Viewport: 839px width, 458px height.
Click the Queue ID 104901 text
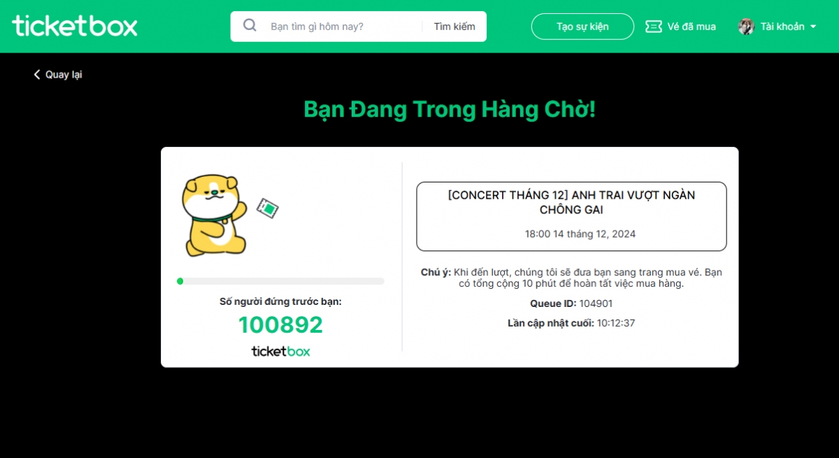[571, 303]
